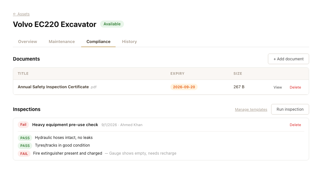The width and height of the screenshot is (322, 171).
Task: Click 'Tyres/tracks in good condition' item
Action: tap(62, 145)
